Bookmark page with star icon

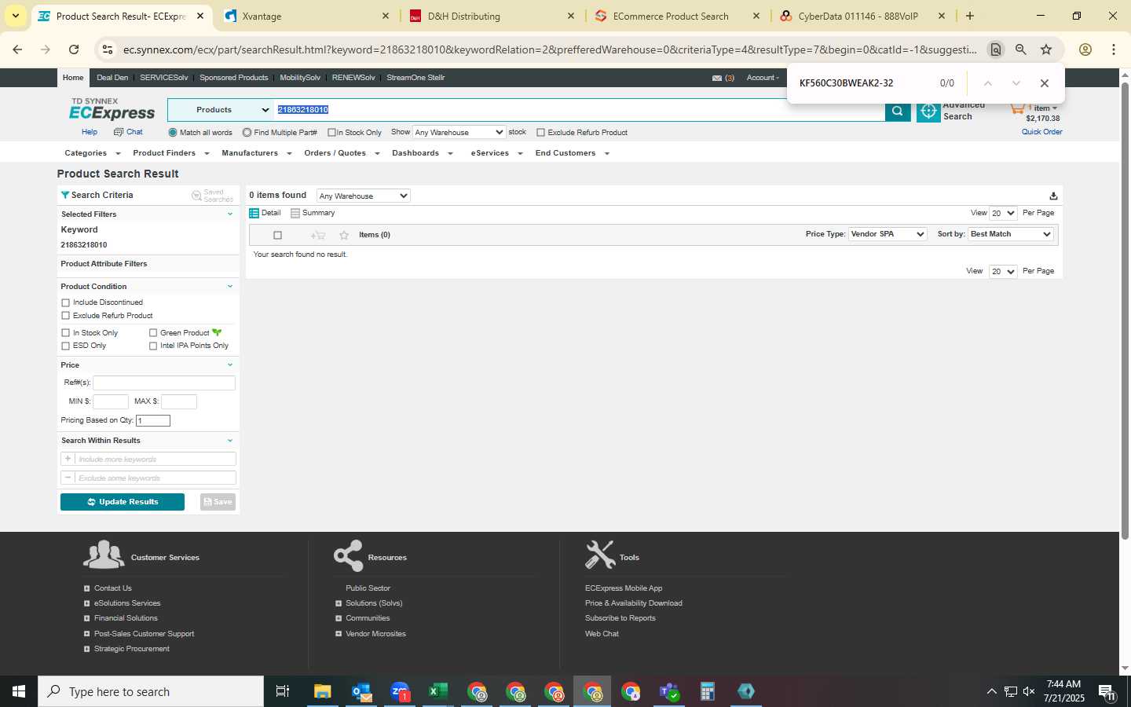pos(1046,49)
